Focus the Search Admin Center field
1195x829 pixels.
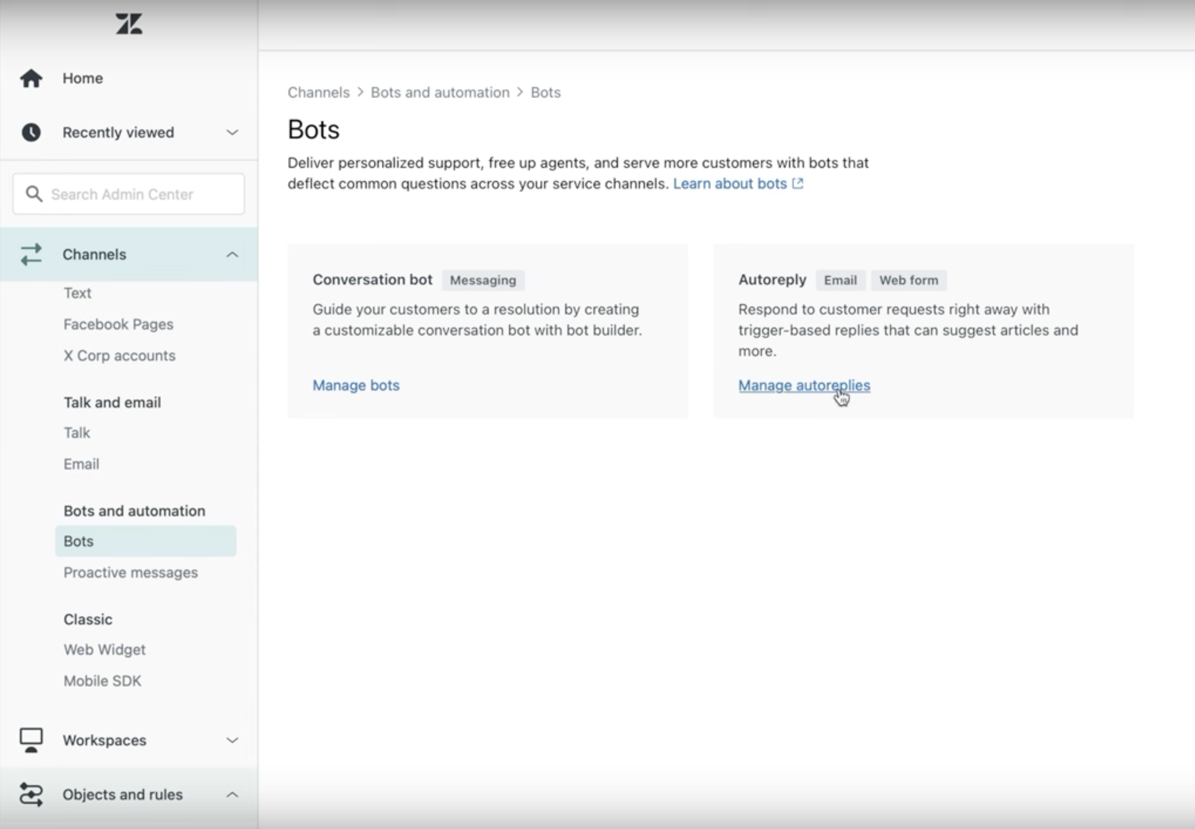[x=140, y=194]
